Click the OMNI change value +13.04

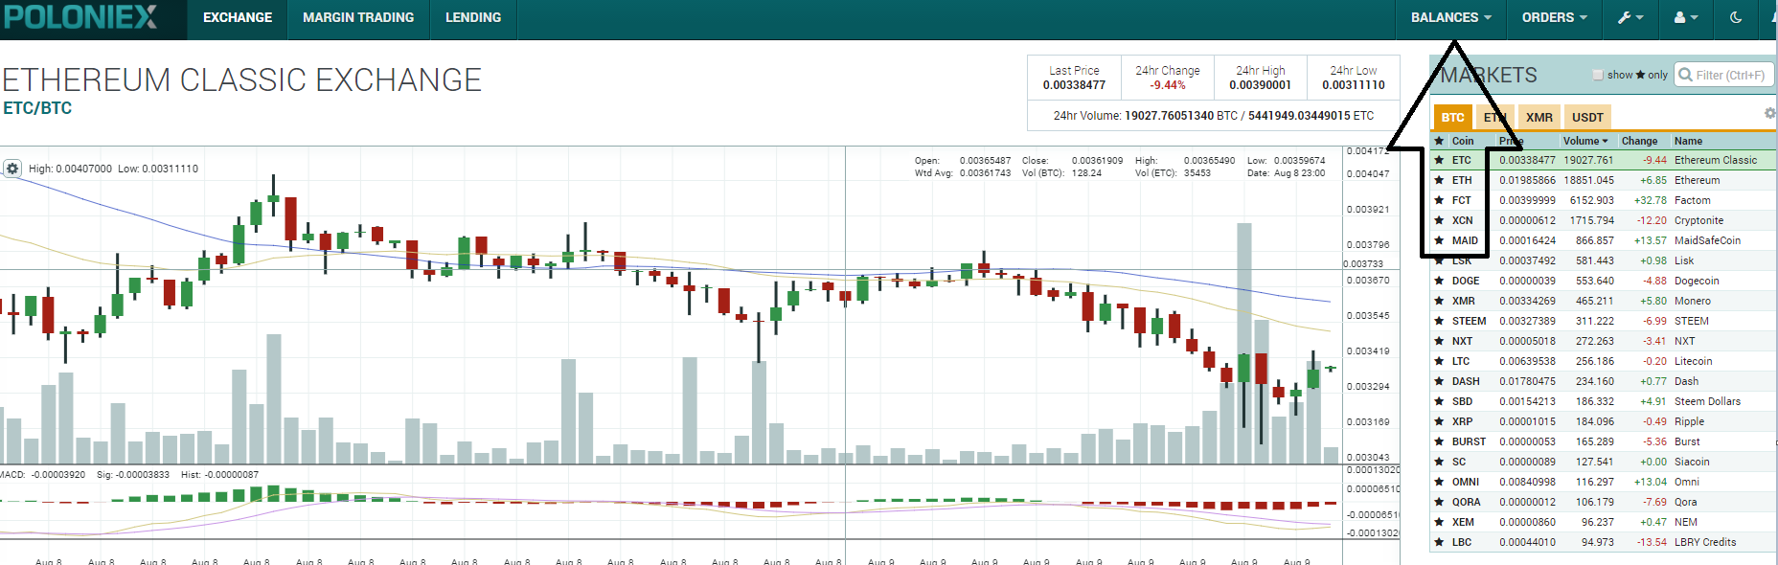[1651, 482]
